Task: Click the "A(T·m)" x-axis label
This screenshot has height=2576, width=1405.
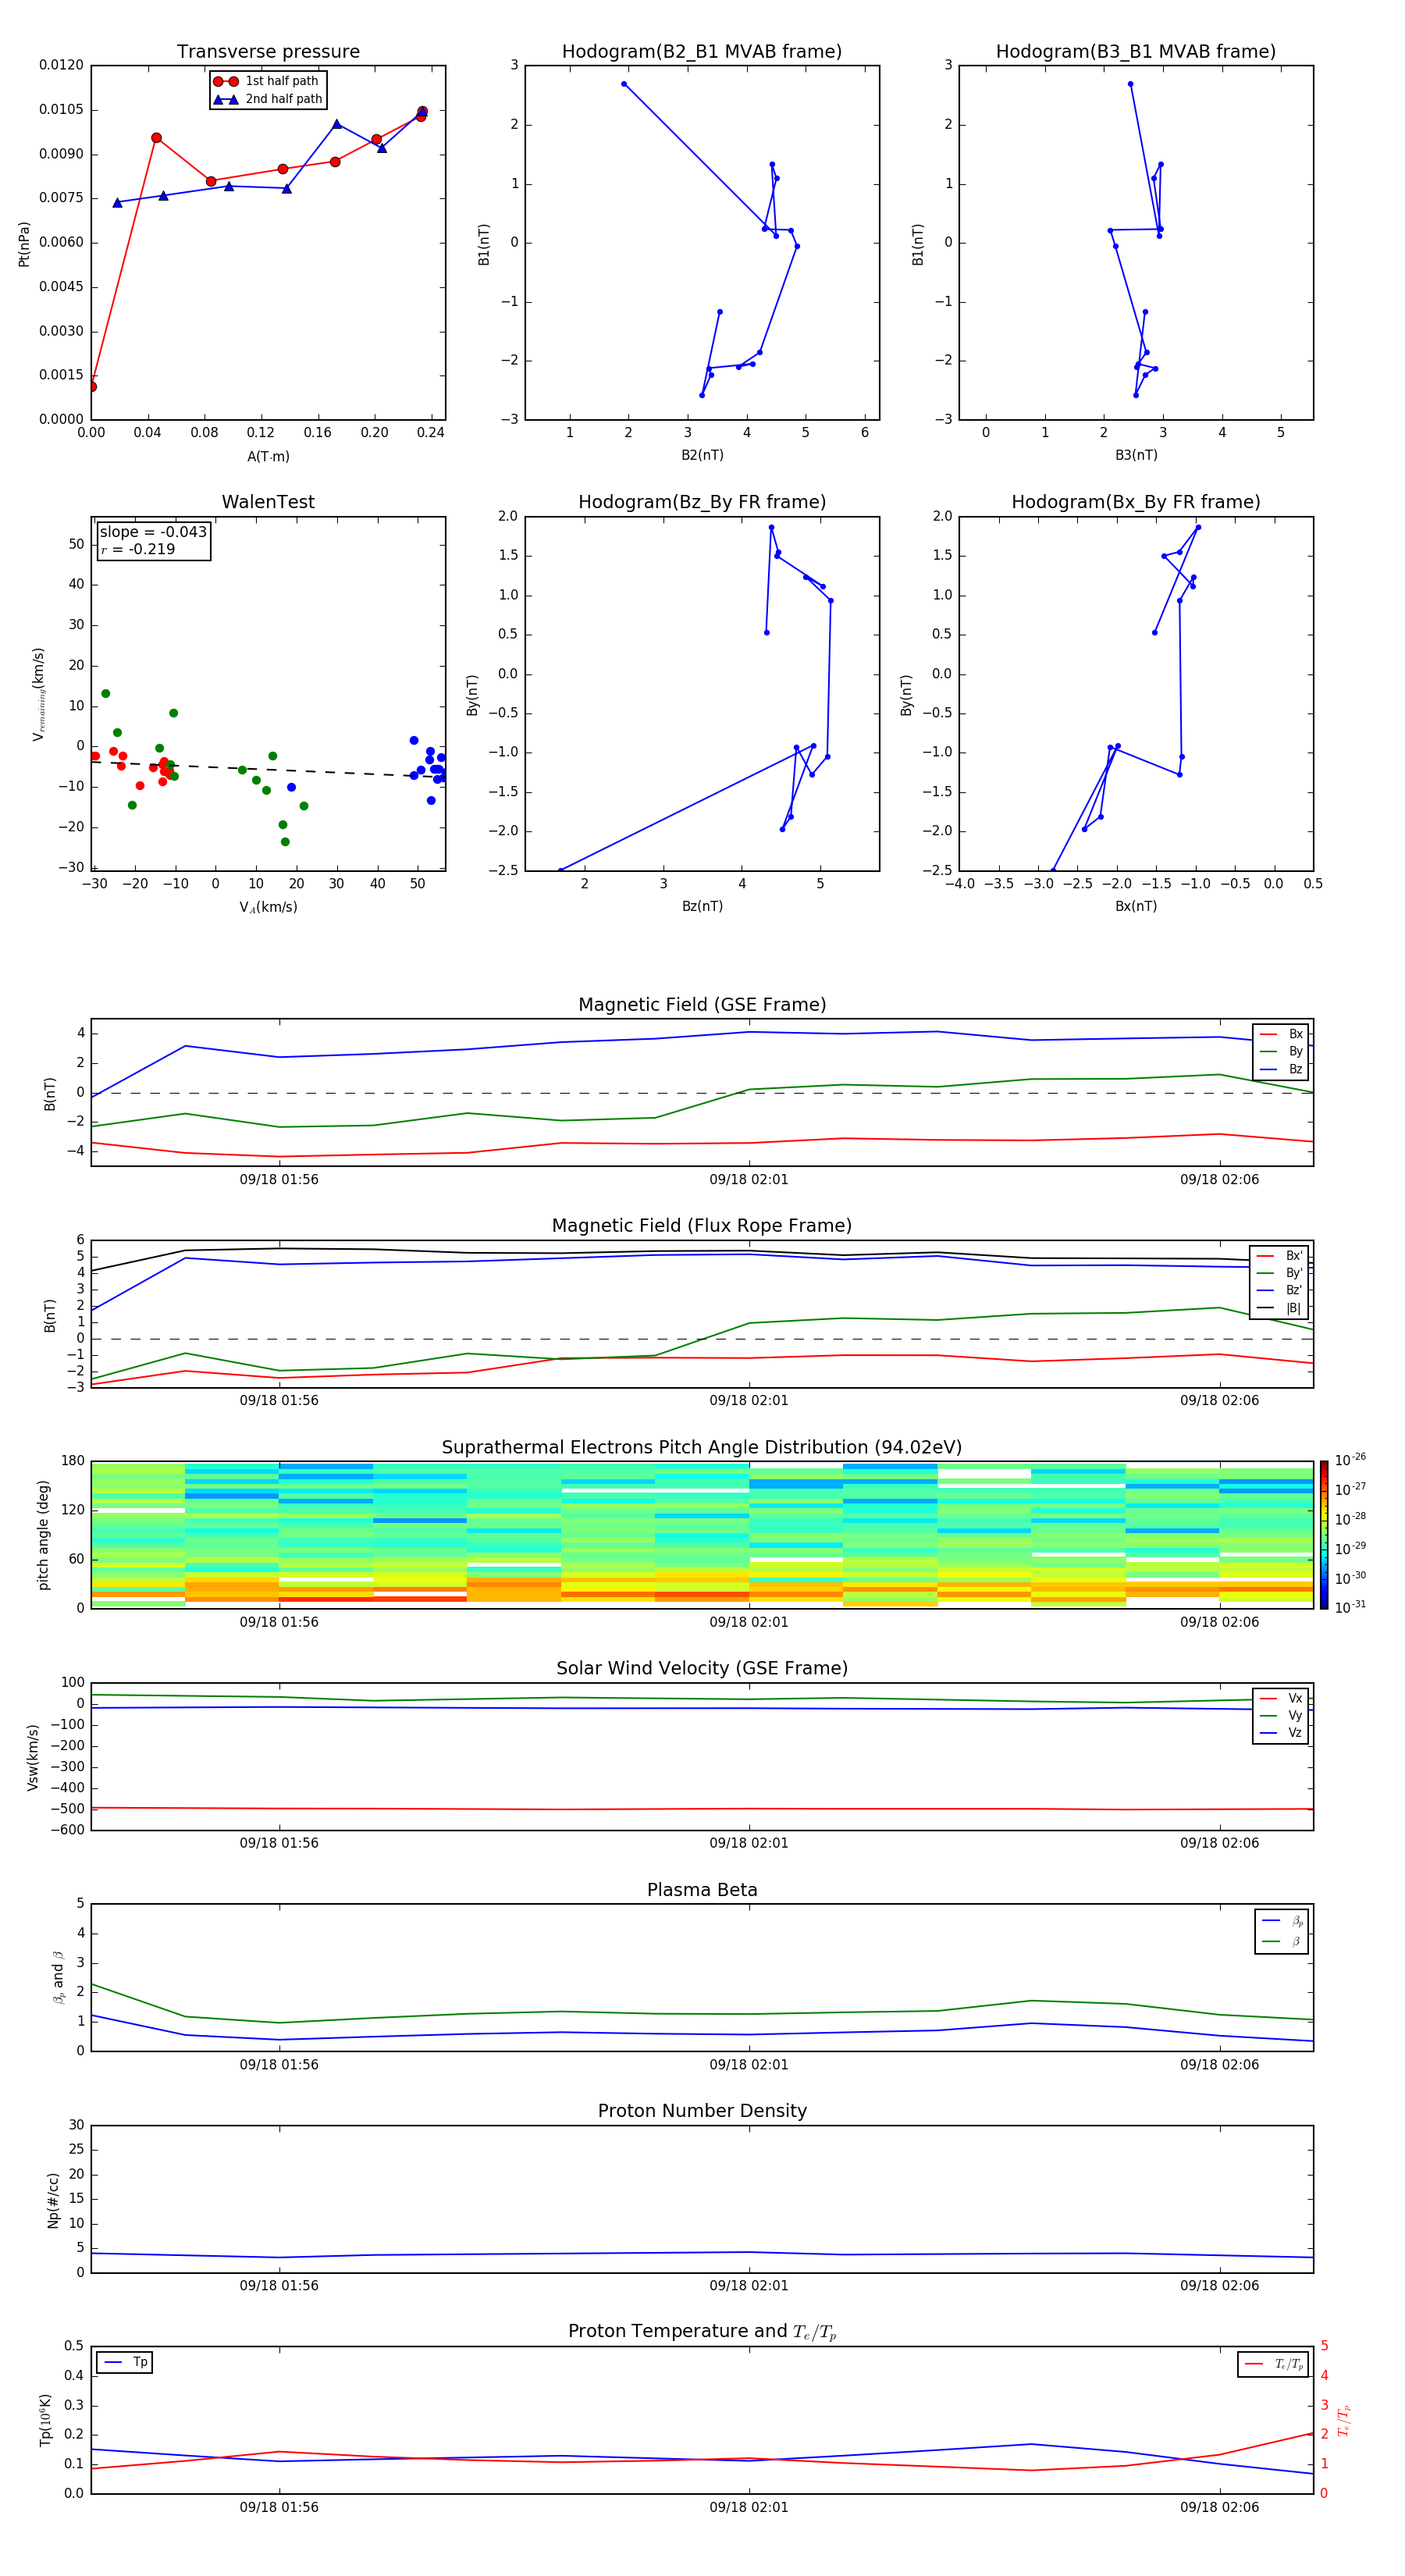Action: point(268,456)
